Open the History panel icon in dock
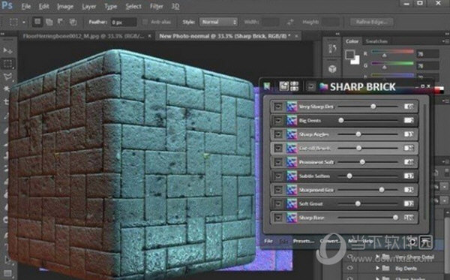 [332, 49]
